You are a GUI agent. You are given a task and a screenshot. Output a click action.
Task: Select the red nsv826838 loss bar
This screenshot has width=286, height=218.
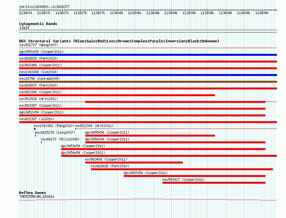coord(182,169)
